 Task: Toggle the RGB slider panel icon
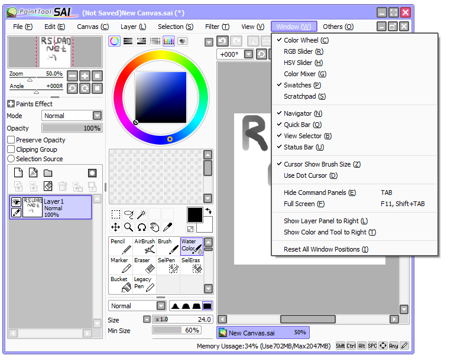pos(128,41)
